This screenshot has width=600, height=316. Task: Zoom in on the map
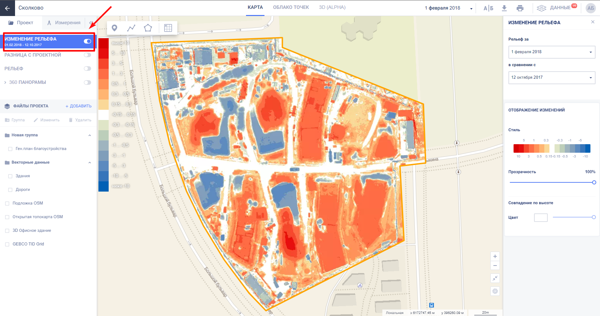pos(495,256)
